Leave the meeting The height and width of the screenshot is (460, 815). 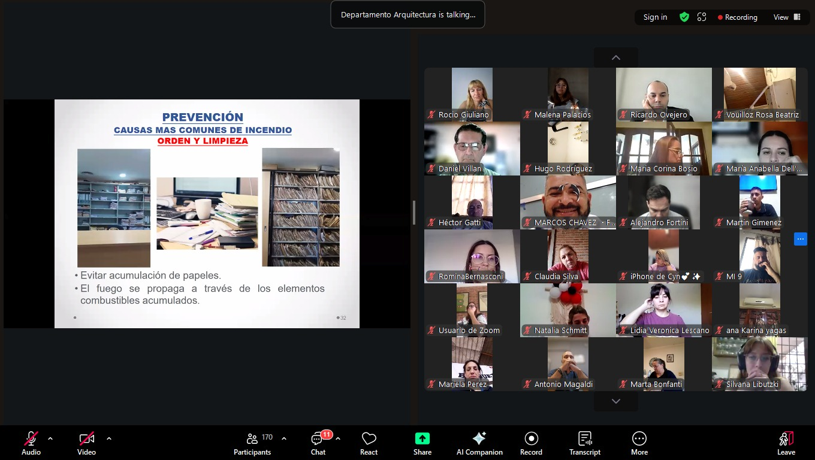(786, 443)
